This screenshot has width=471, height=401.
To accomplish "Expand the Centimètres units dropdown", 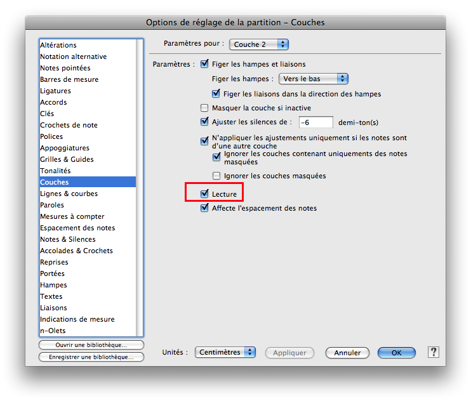I will (x=225, y=352).
